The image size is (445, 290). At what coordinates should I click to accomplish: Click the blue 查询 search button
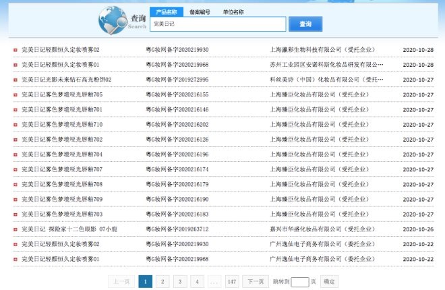(x=305, y=24)
